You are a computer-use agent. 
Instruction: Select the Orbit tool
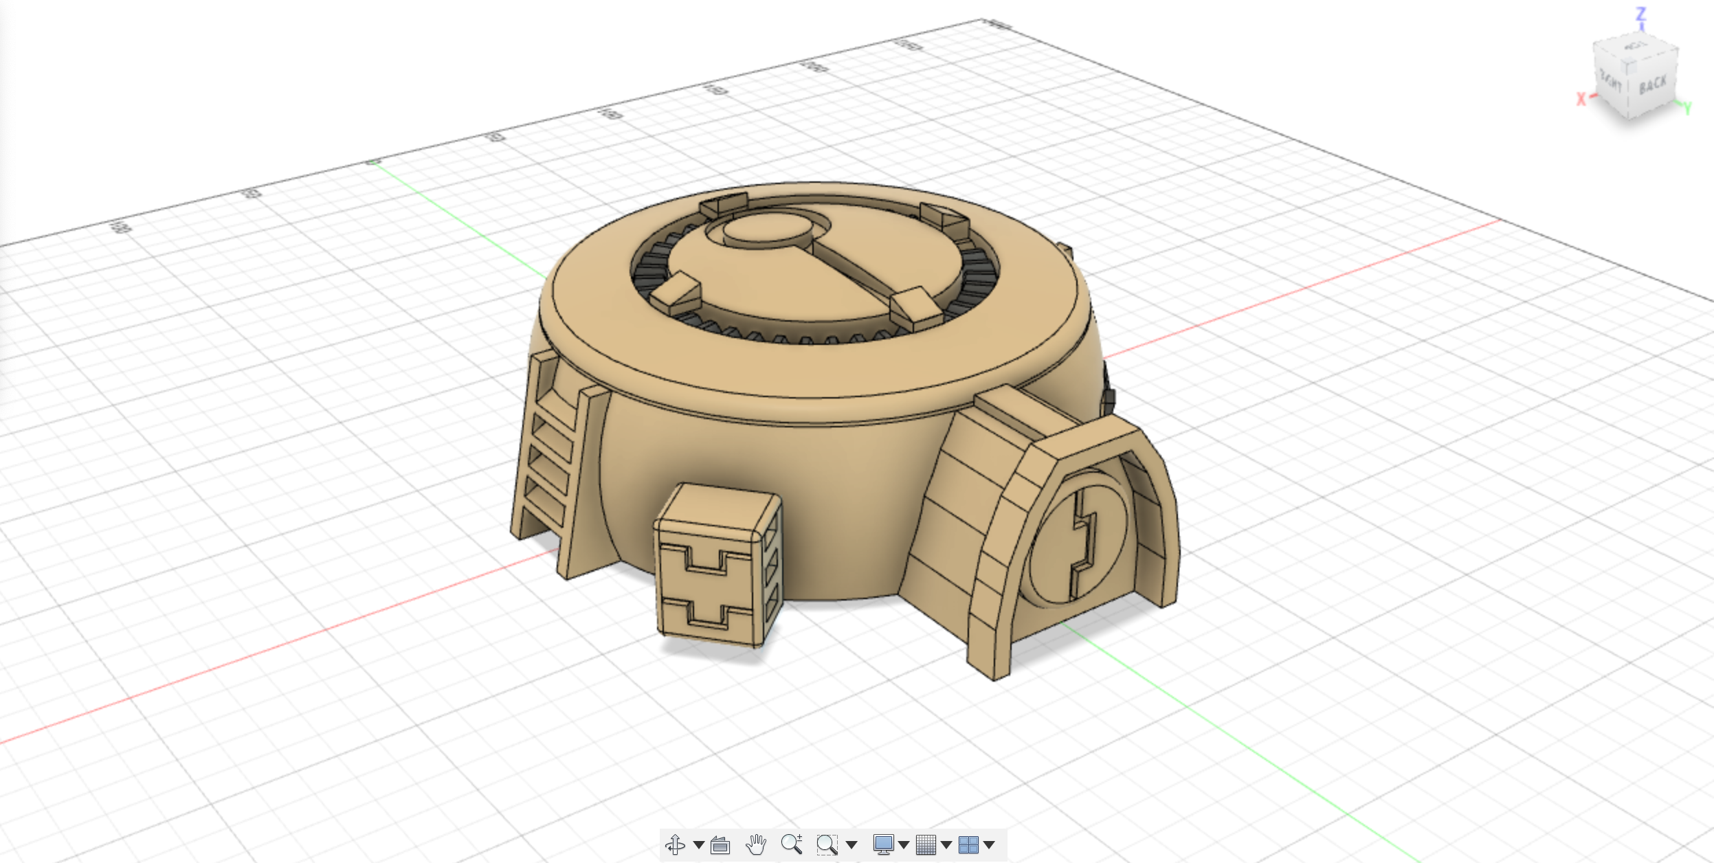[675, 844]
